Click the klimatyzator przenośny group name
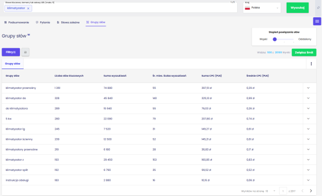Image resolution: width=322 pixels, height=196 pixels. click(21, 88)
